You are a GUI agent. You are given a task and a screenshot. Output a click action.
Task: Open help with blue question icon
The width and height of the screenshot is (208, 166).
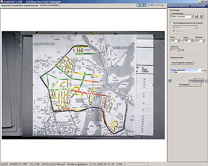click(206, 80)
